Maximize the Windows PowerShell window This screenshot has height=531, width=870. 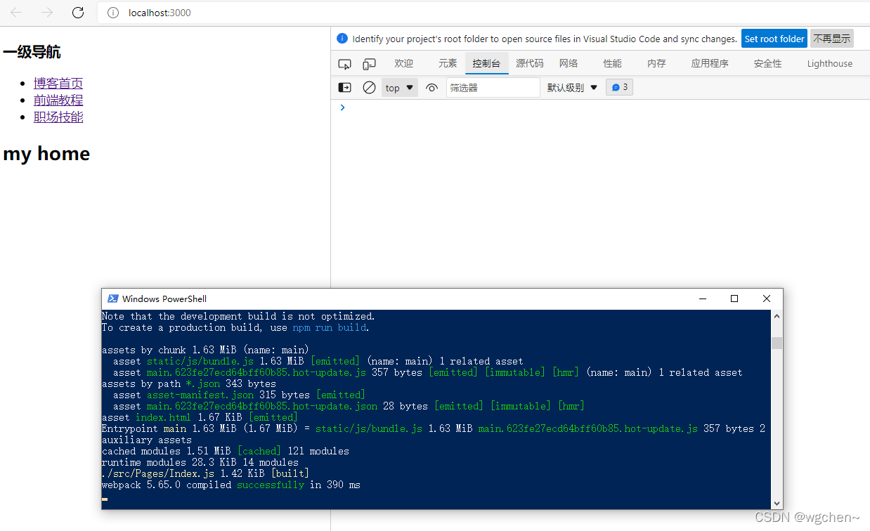click(x=734, y=299)
